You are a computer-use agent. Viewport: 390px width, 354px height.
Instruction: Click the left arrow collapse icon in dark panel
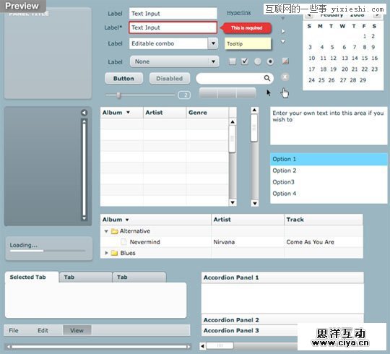click(84, 113)
